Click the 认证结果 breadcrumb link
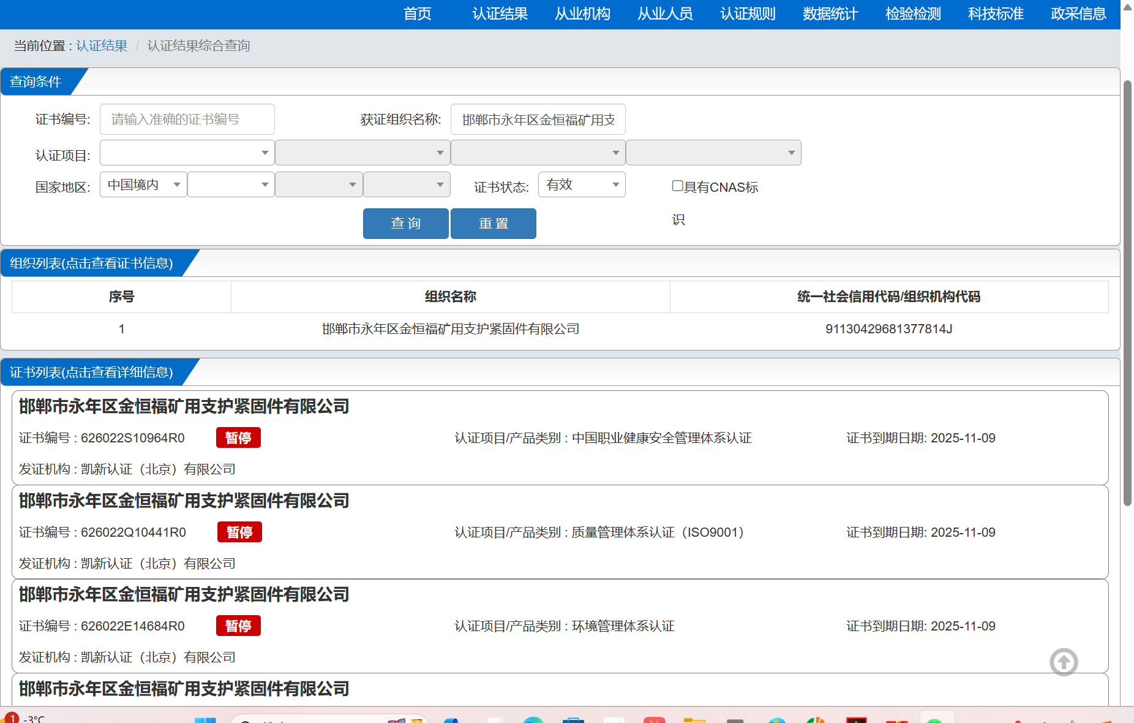Image resolution: width=1134 pixels, height=723 pixels. [102, 46]
